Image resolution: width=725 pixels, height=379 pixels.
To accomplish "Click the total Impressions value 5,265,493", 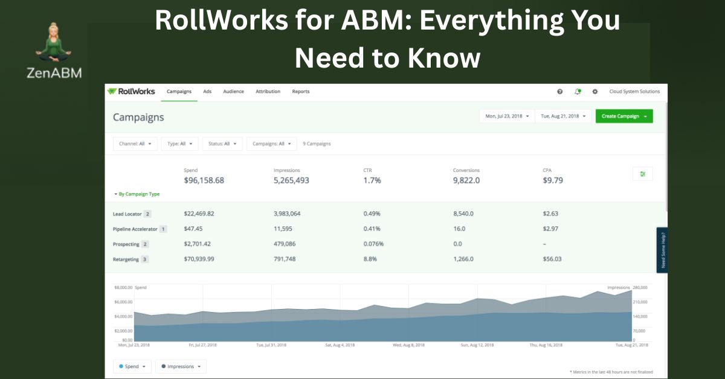I will 291,180.
